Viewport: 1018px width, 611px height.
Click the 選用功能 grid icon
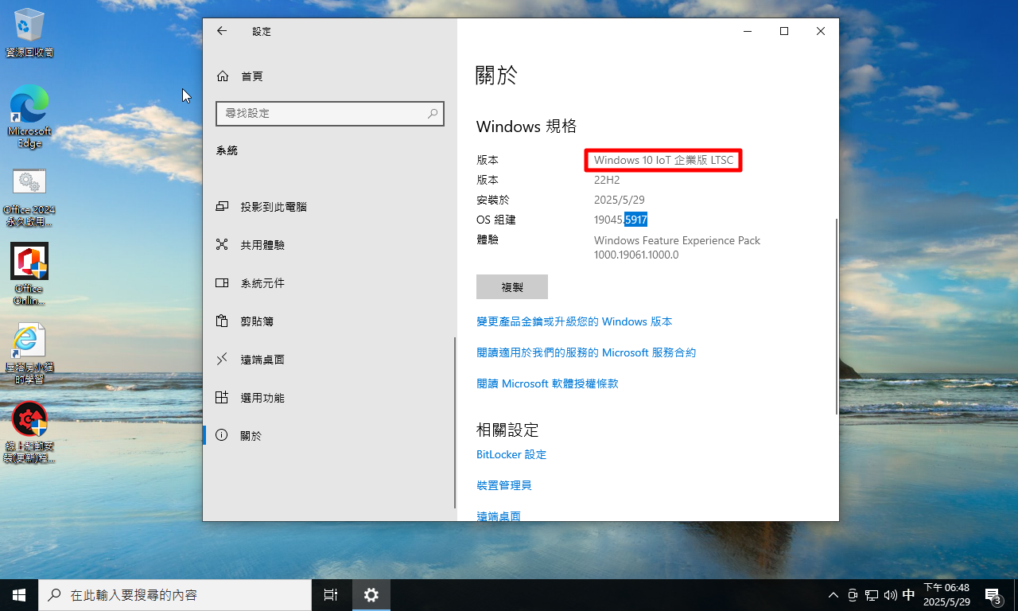(x=223, y=398)
